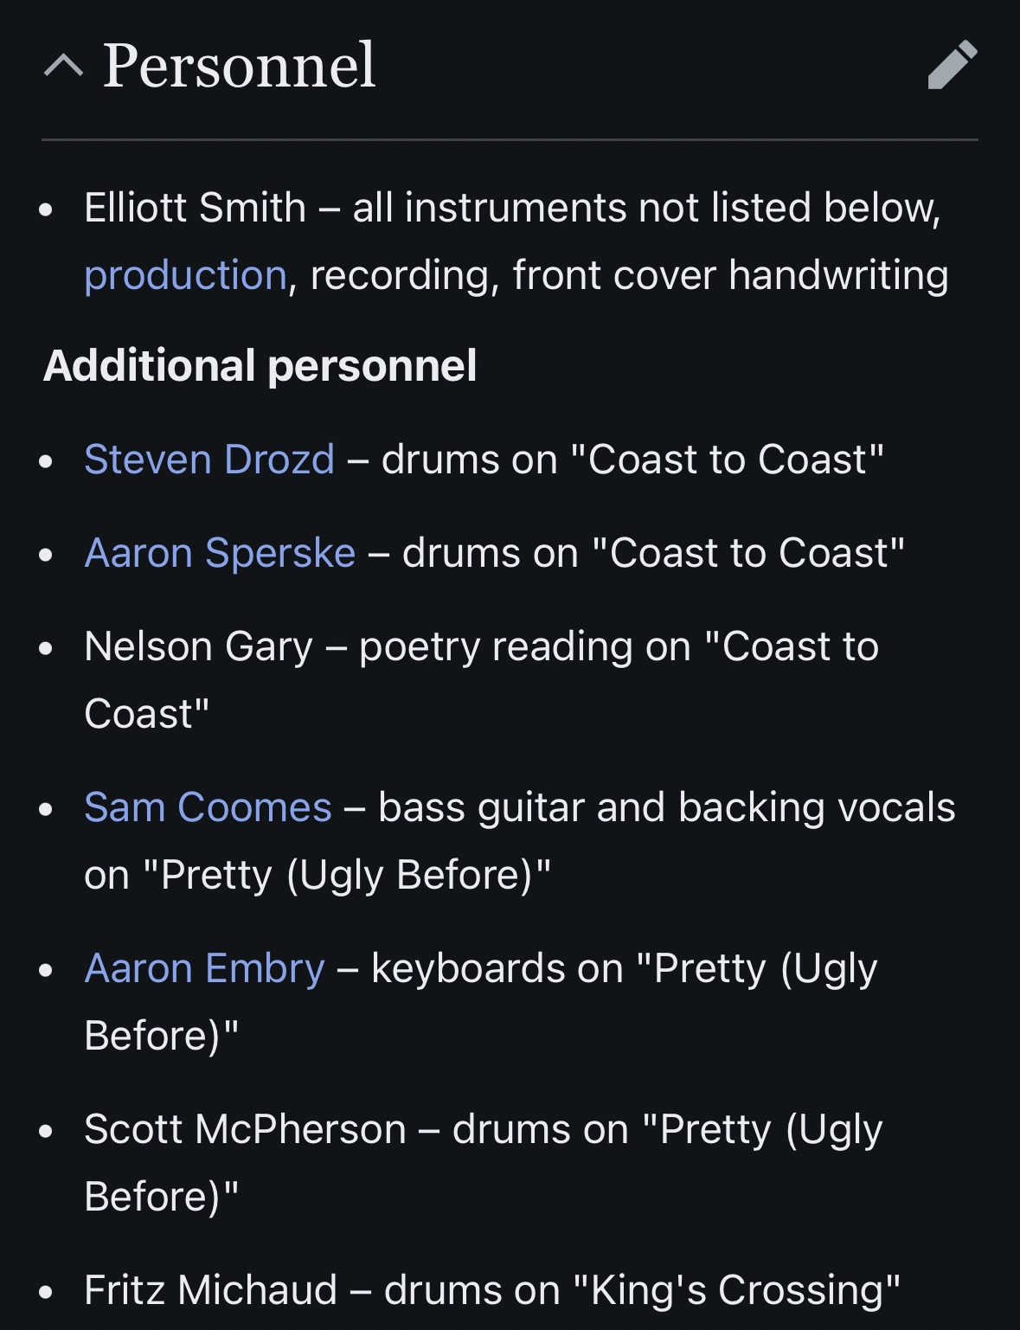The image size is (1020, 1330).
Task: Select the Nelson Gary name text
Action: (198, 646)
